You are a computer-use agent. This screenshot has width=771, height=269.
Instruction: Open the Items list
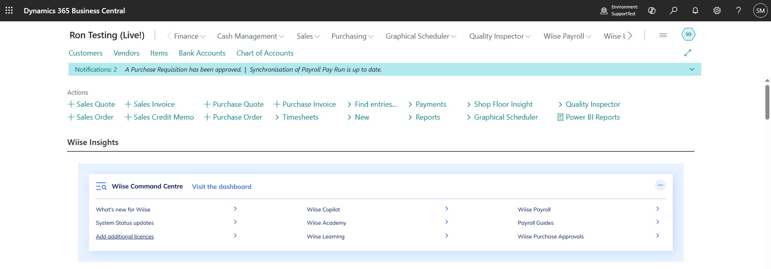point(159,53)
